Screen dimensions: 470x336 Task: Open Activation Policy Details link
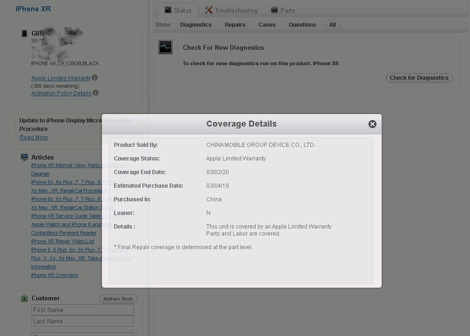[x=61, y=93]
